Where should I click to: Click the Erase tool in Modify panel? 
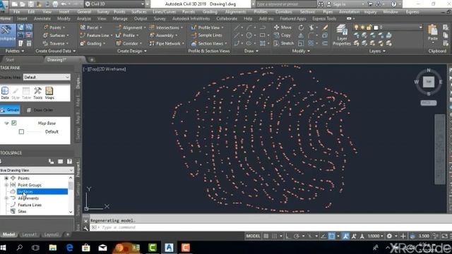pyautogui.click(x=325, y=28)
